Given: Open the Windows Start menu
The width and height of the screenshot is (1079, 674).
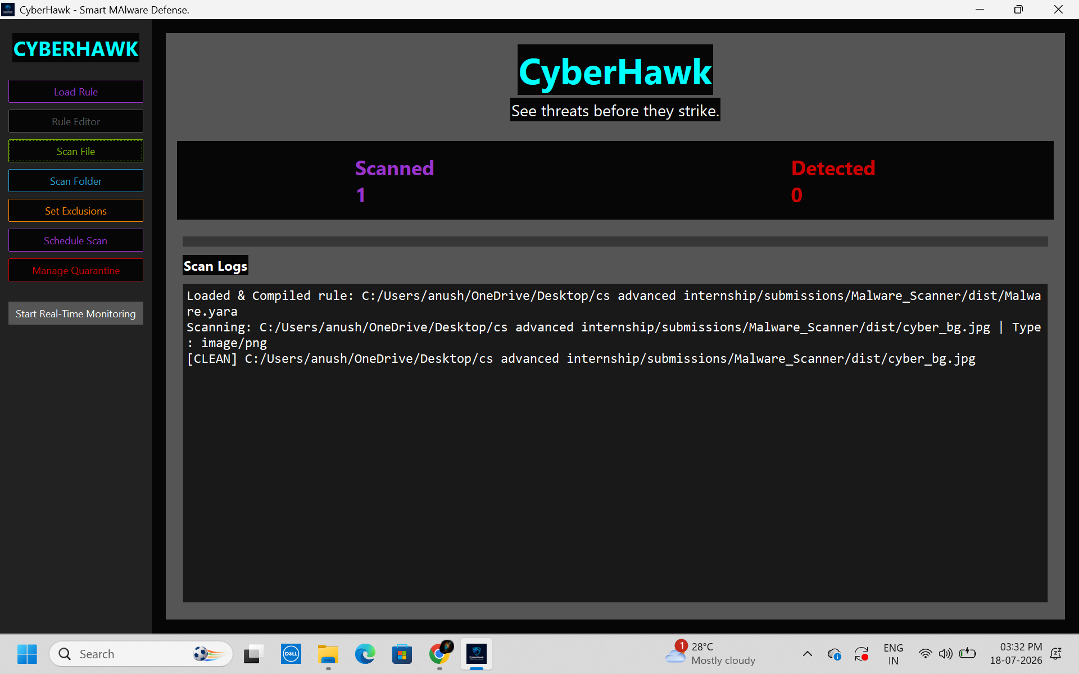Looking at the screenshot, I should pos(27,654).
